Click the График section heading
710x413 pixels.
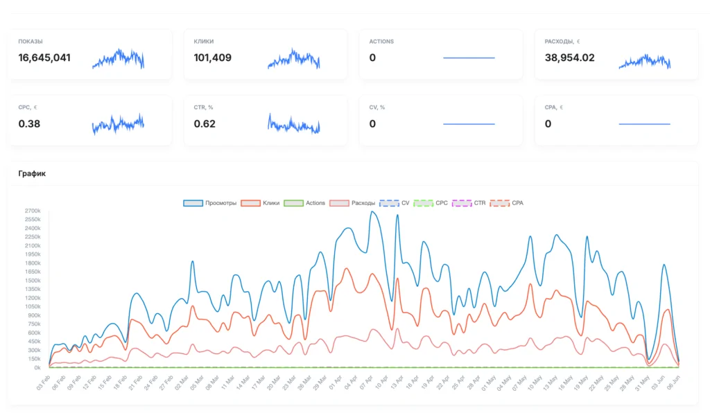[x=32, y=174]
